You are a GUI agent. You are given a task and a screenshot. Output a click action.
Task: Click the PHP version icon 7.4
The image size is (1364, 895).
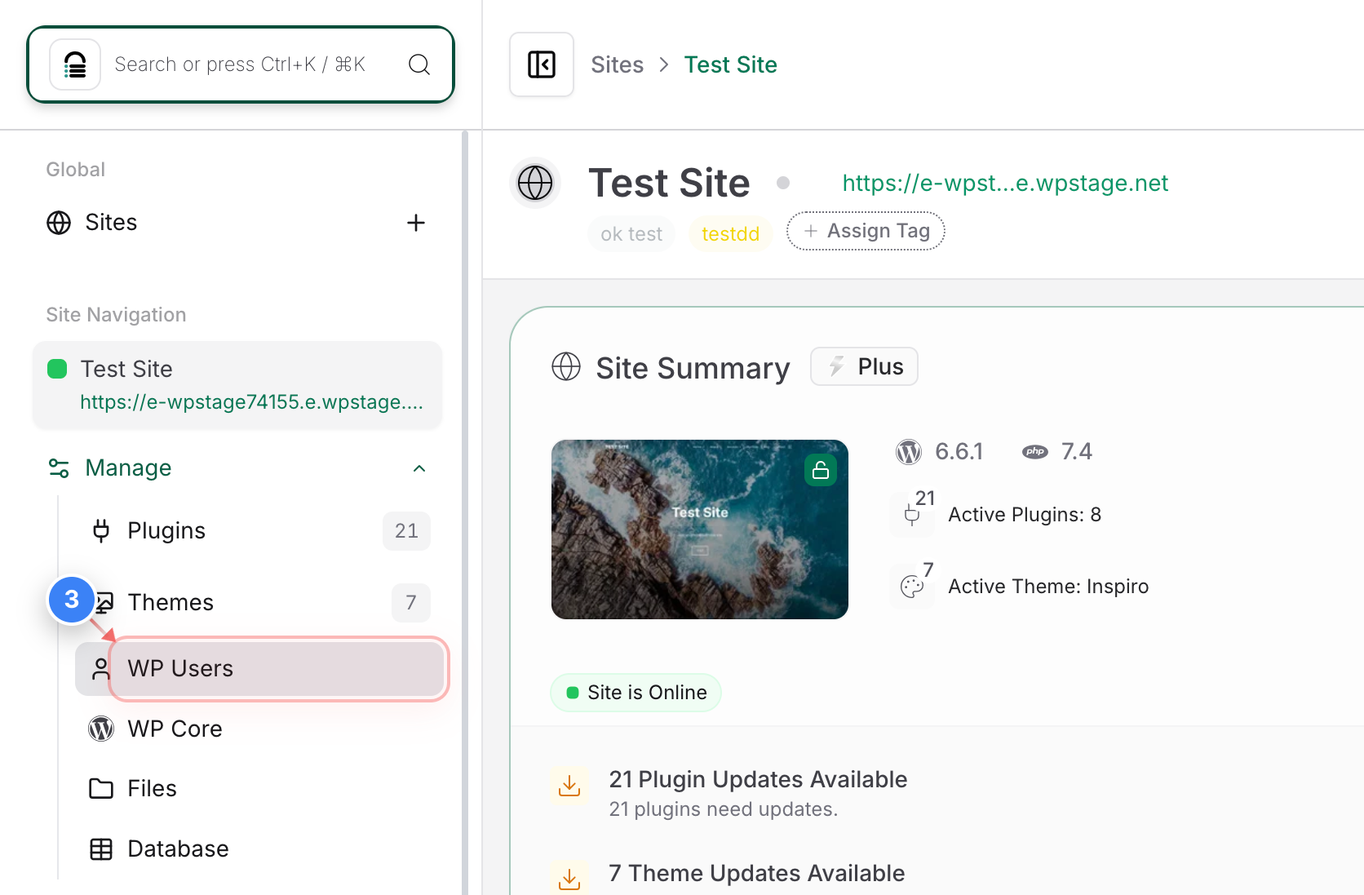point(1035,452)
